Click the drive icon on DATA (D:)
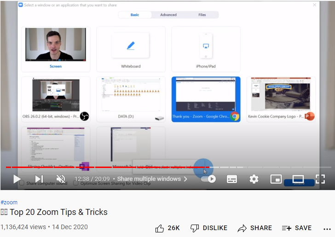 click(x=159, y=118)
